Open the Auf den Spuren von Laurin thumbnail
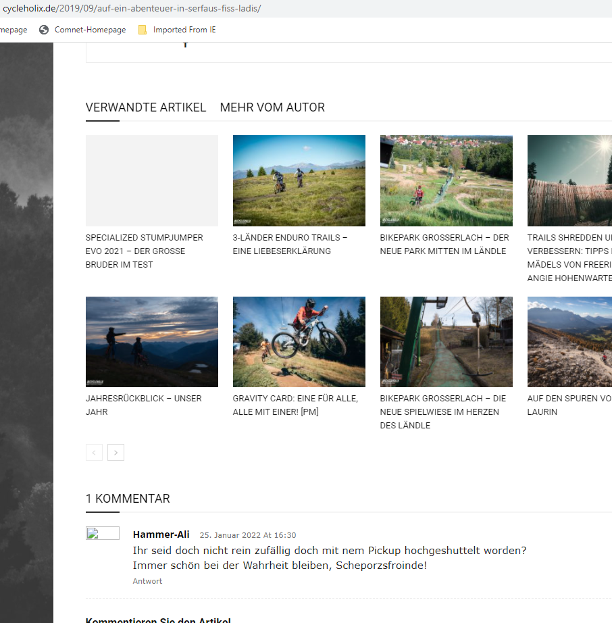Viewport: 612px width, 623px height. [x=569, y=342]
